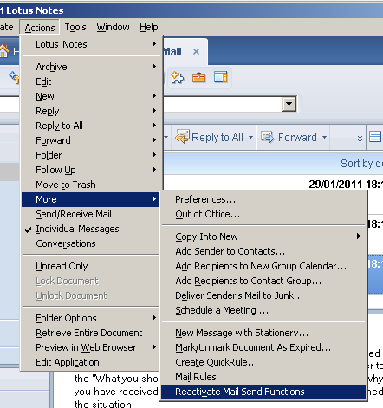Expand Archive submenu

(90, 67)
